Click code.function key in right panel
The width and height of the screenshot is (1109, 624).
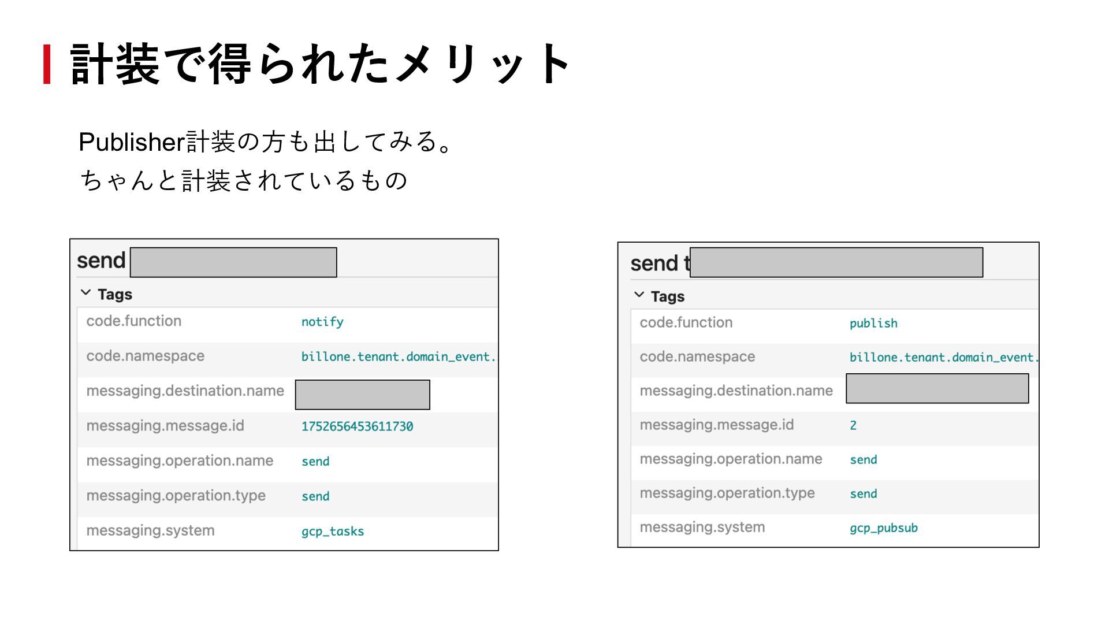click(686, 322)
